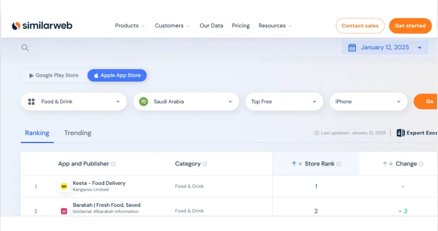Click Food & Drink category in Barakah row
Viewport: 438px width, 231px height.
click(189, 211)
